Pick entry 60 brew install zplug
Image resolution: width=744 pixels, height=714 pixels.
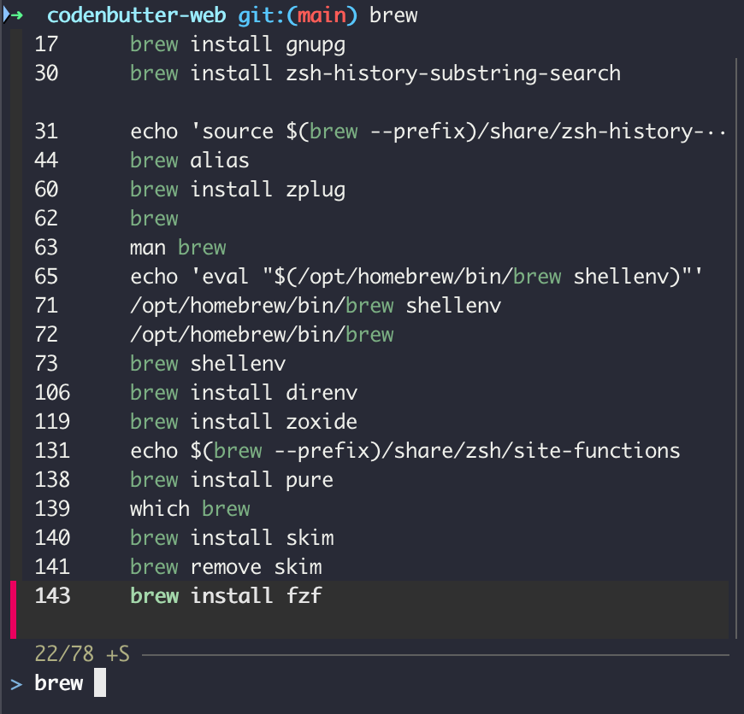click(x=237, y=190)
